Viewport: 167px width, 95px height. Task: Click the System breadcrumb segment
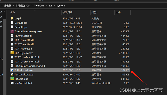(x=61, y=6)
